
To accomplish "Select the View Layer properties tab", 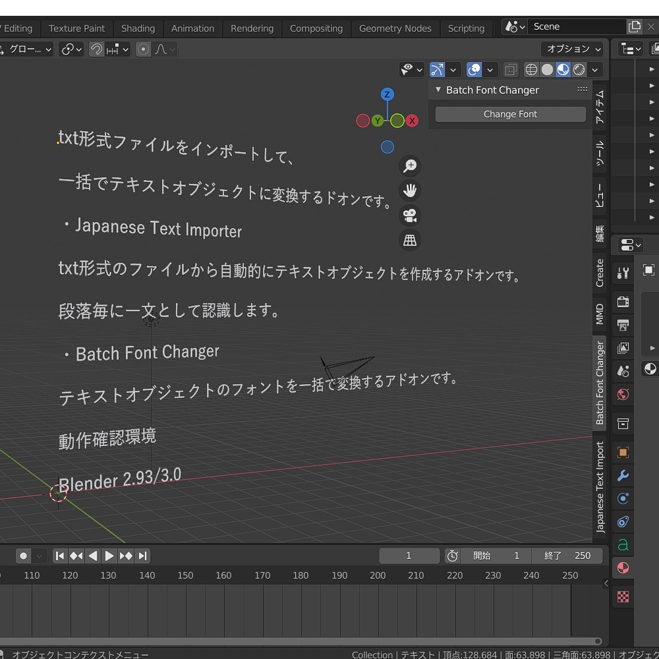I will point(623,348).
